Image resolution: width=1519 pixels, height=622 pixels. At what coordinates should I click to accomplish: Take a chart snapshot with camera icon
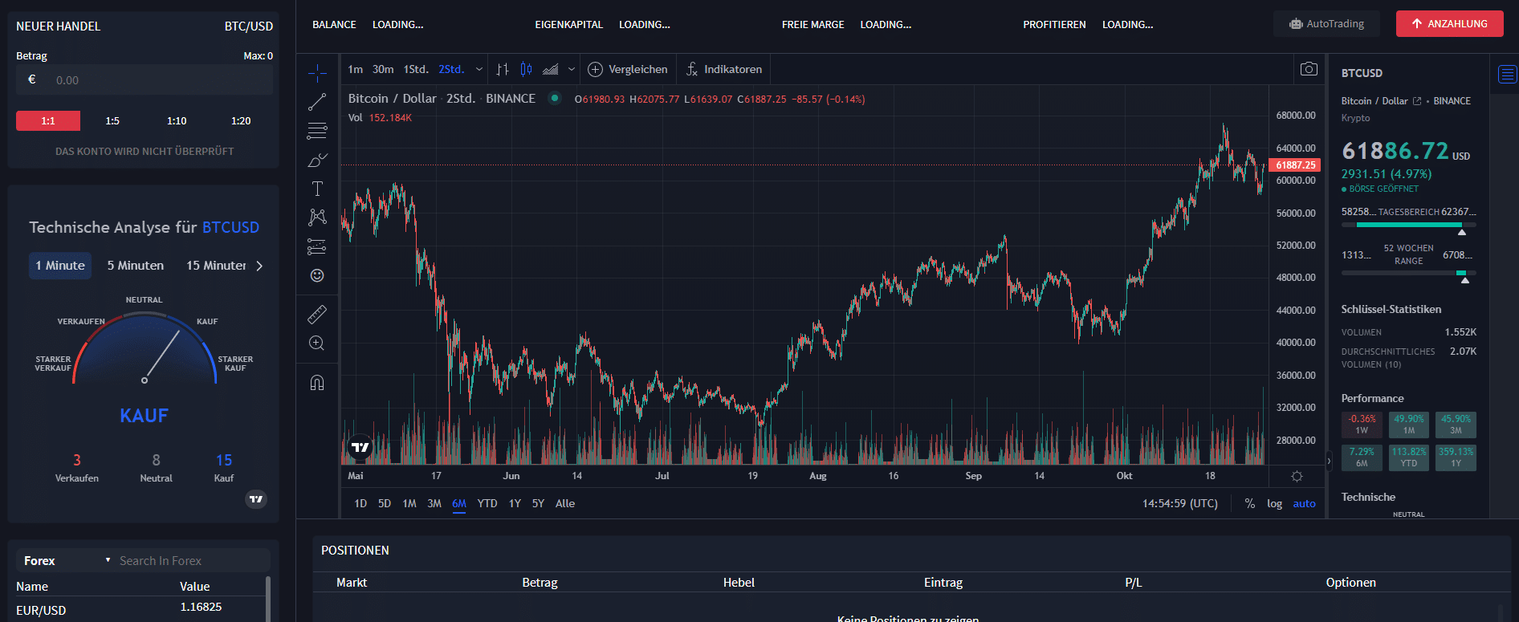coord(1309,69)
